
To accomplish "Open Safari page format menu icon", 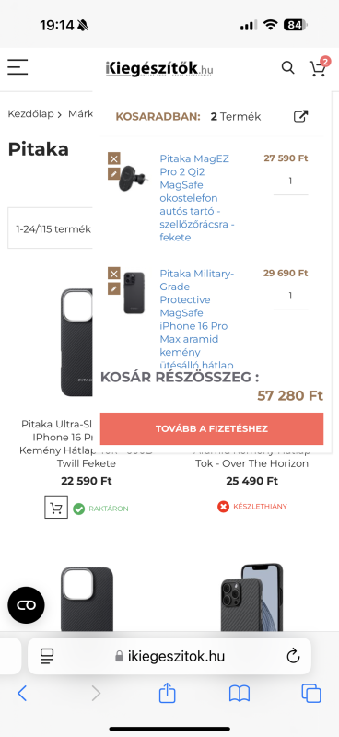I will click(x=47, y=656).
